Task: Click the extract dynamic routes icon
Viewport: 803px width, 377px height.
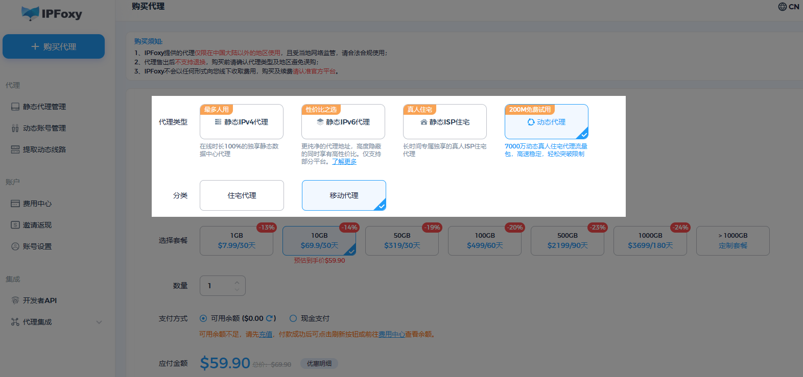Action: 15,149
